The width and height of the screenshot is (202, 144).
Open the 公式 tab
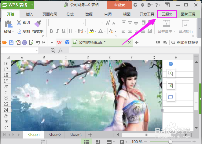point(70,14)
